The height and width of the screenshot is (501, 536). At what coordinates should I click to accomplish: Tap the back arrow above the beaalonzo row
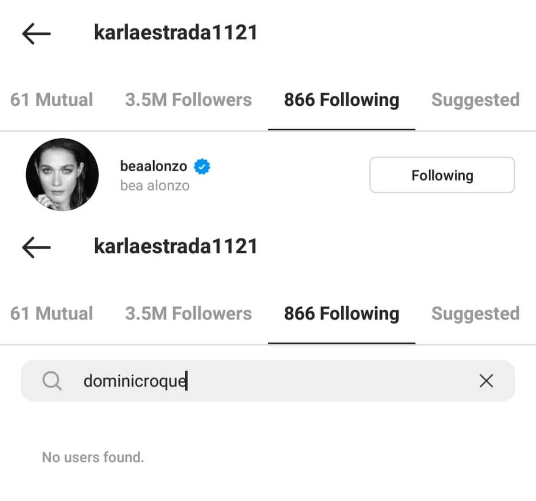pyautogui.click(x=36, y=33)
